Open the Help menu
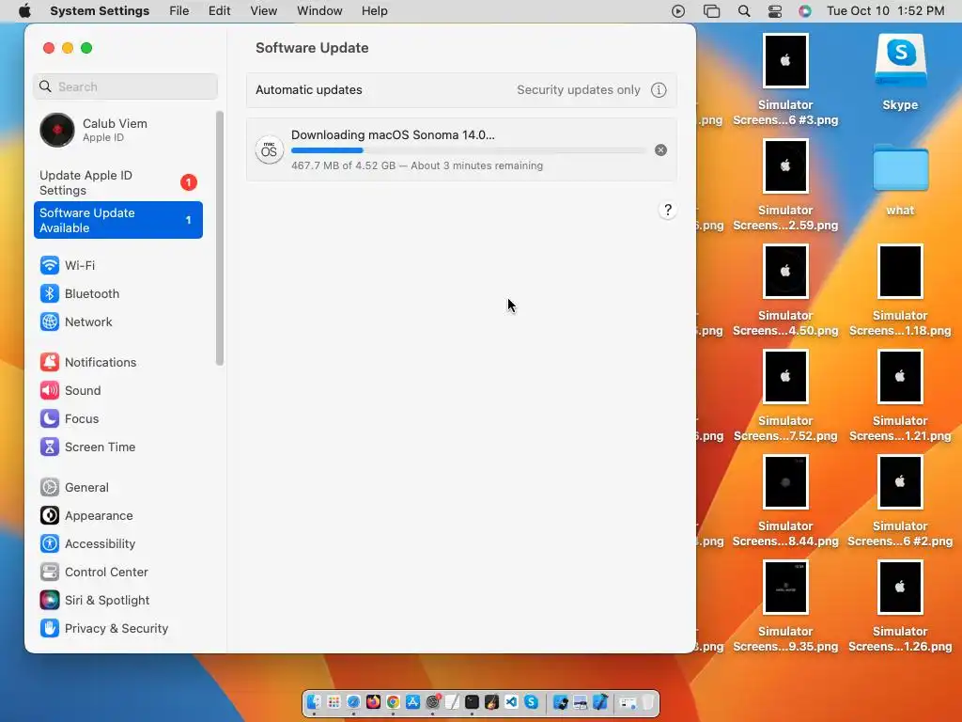The width and height of the screenshot is (962, 722). point(374,11)
